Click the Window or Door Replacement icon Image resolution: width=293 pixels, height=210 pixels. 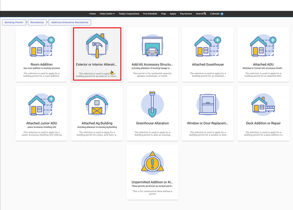click(x=208, y=105)
